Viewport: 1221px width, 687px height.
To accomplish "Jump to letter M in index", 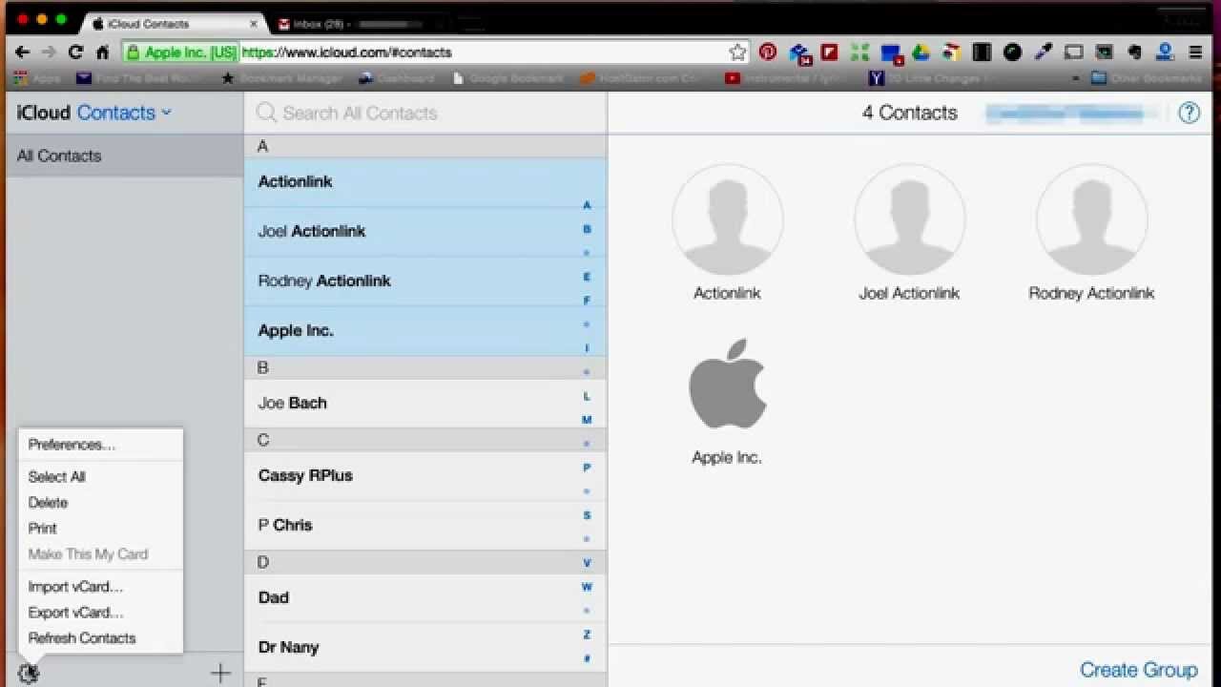I will 587,420.
